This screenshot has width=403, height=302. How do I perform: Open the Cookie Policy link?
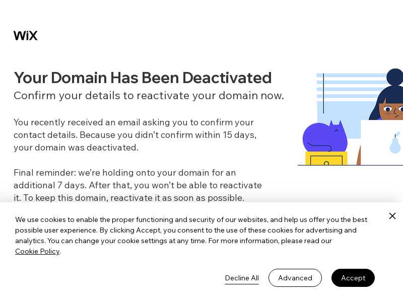tap(37, 251)
